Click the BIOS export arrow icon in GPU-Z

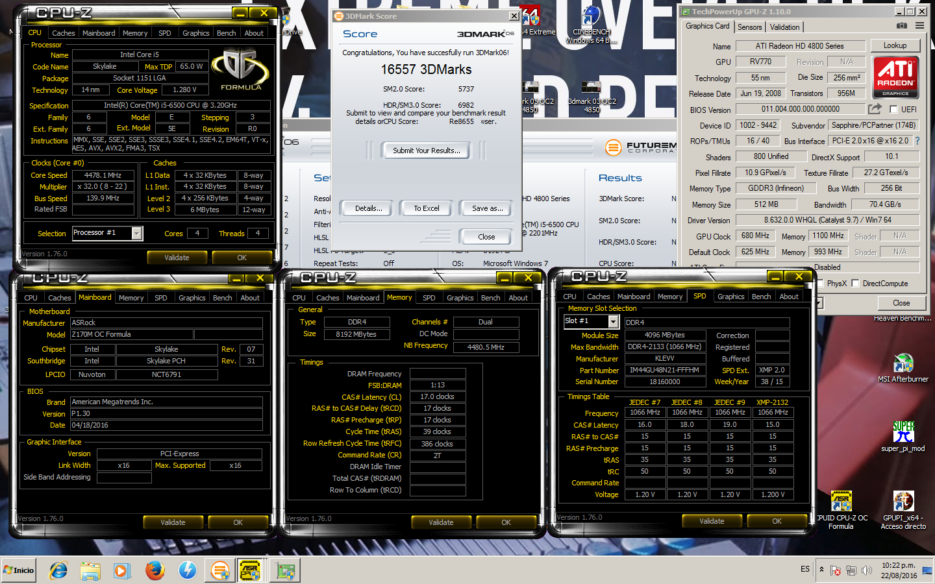click(x=875, y=109)
